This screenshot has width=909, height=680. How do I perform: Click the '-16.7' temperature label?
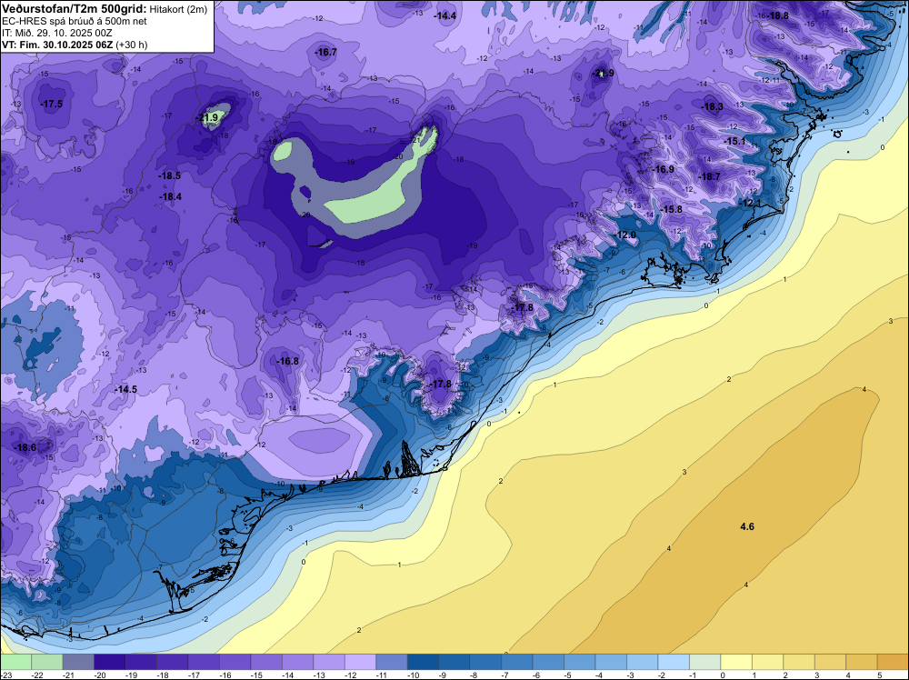(x=325, y=52)
